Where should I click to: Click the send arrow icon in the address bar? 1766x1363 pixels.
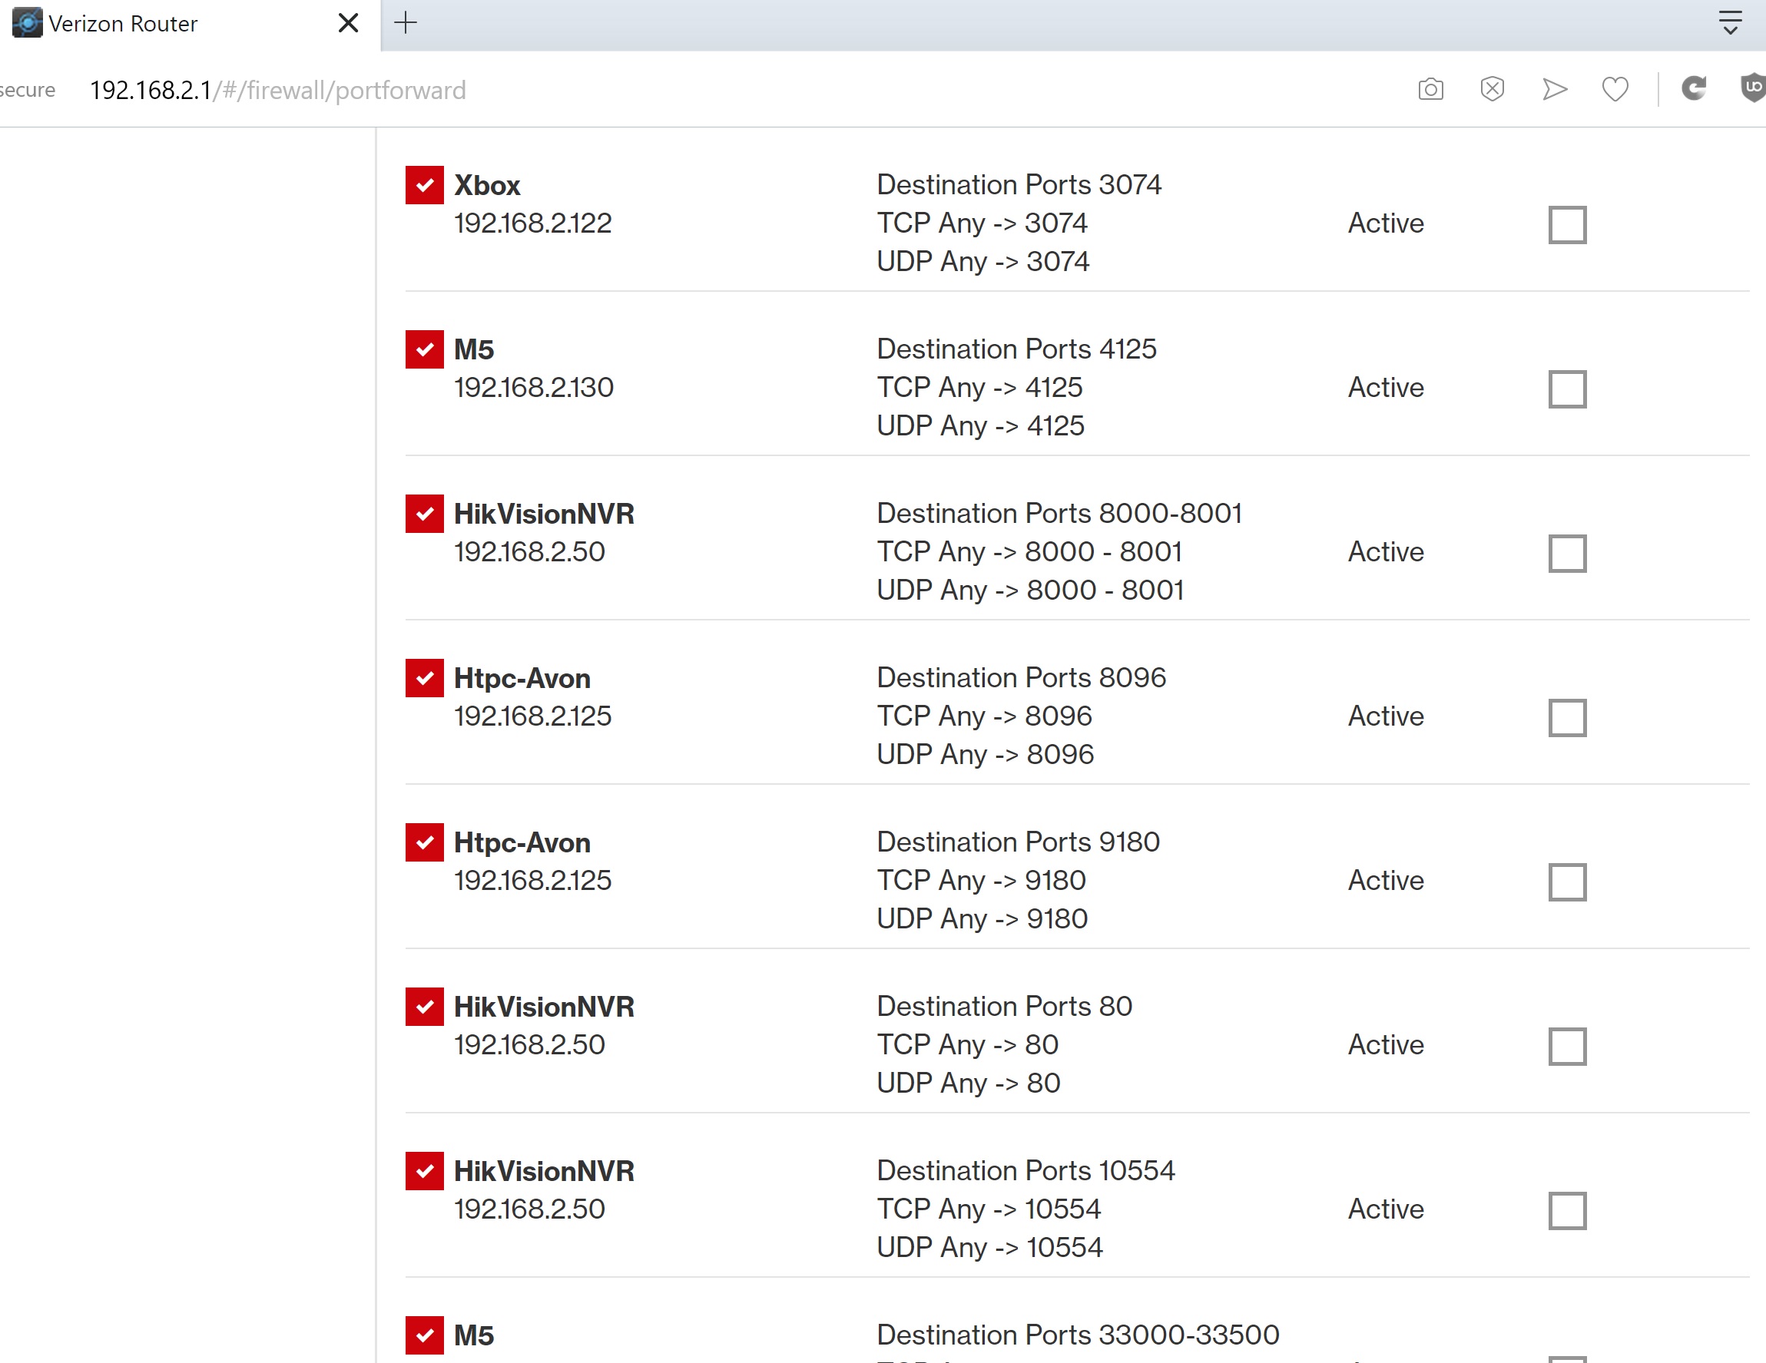[x=1553, y=89]
